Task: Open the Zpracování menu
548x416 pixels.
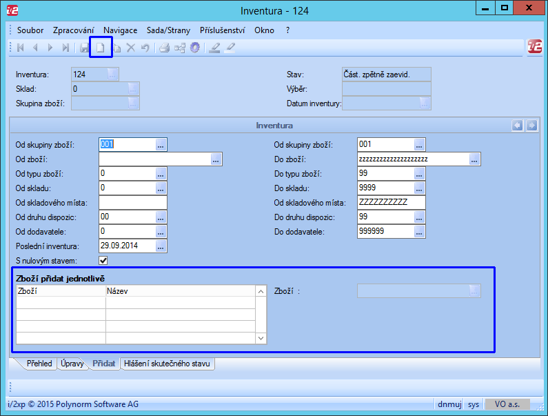Action: 73,30
